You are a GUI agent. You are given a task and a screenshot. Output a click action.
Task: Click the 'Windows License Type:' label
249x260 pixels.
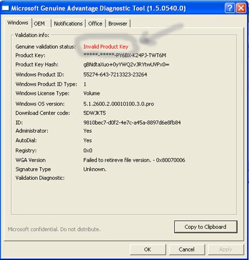click(x=42, y=93)
